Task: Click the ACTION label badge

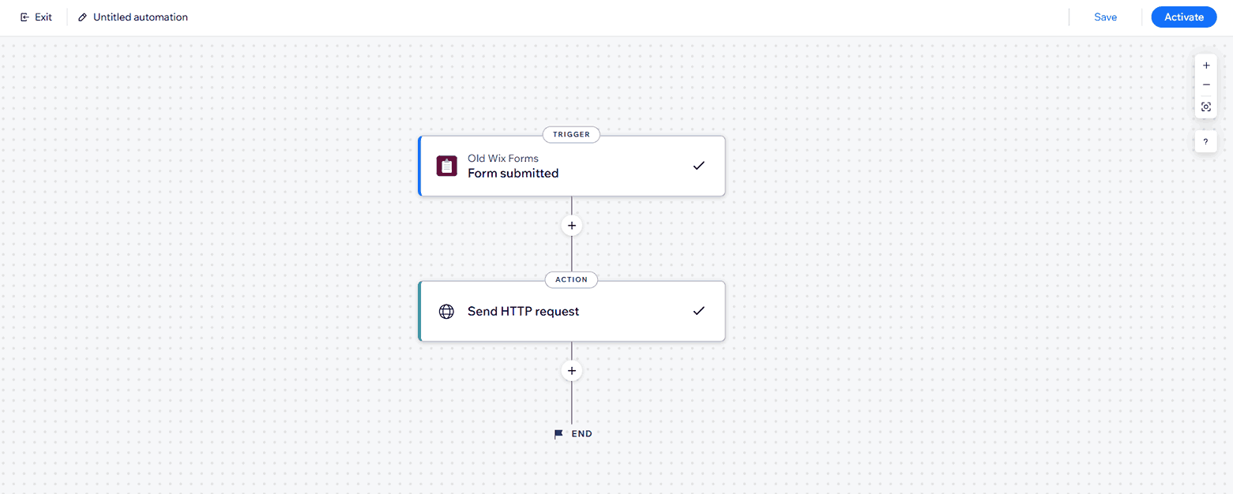Action: 571,279
